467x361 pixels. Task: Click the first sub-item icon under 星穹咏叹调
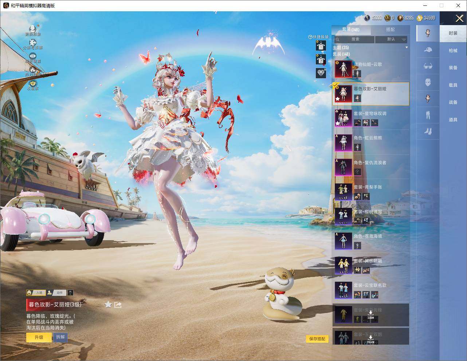click(x=357, y=123)
